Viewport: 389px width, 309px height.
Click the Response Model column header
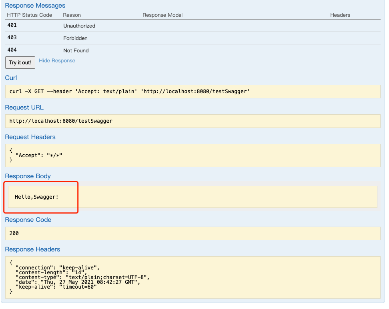click(162, 15)
